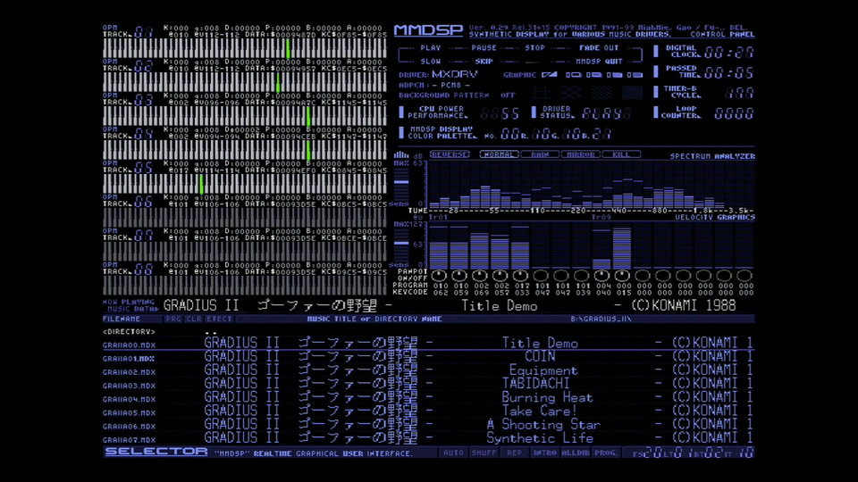The width and height of the screenshot is (858, 482).
Task: Select GRAIIA03.MDX TABIDACHI
Action: pyautogui.click(x=428, y=385)
